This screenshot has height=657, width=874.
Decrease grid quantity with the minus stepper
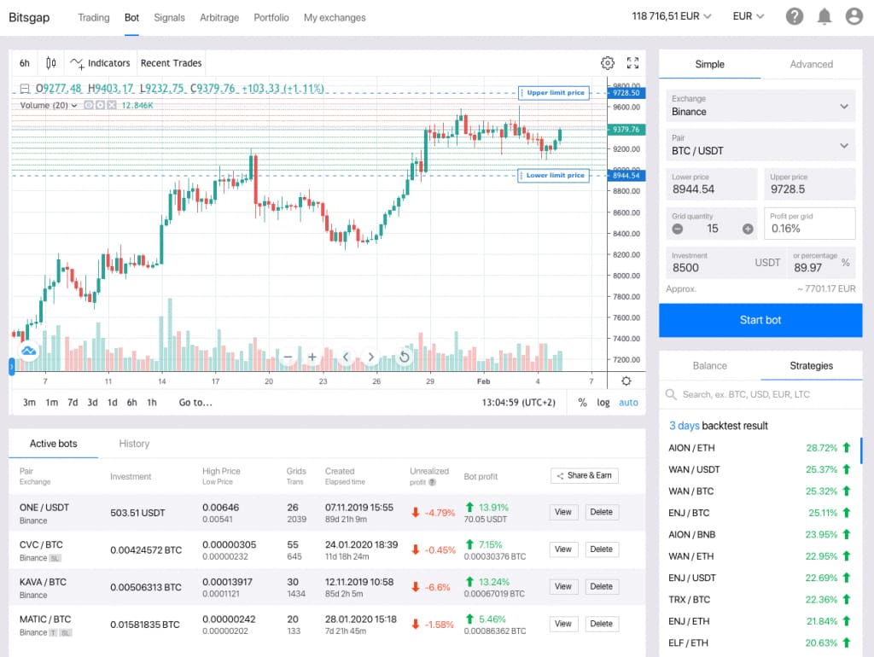click(678, 229)
